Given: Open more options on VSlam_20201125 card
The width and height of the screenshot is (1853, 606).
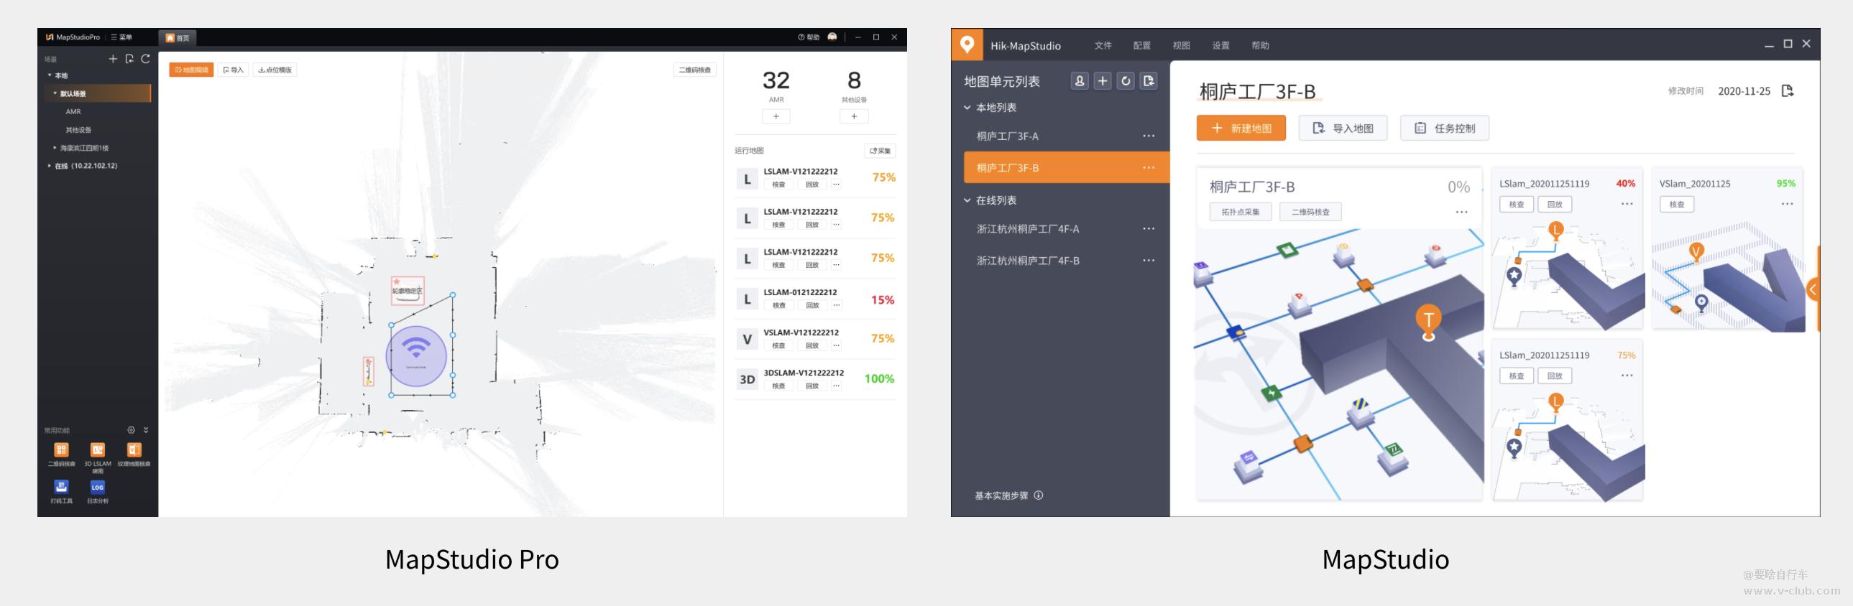Looking at the screenshot, I should [1788, 204].
